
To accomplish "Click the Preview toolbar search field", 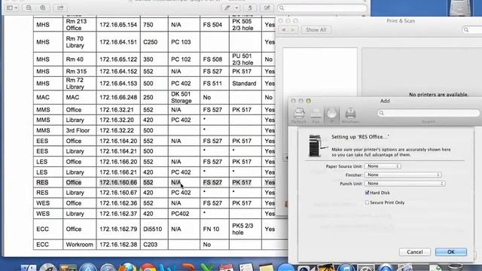I will 322,8.
